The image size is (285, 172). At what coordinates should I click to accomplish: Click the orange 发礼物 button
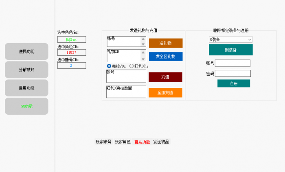(166, 43)
